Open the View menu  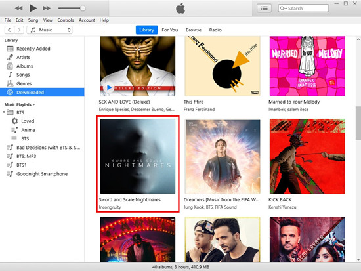[48, 20]
